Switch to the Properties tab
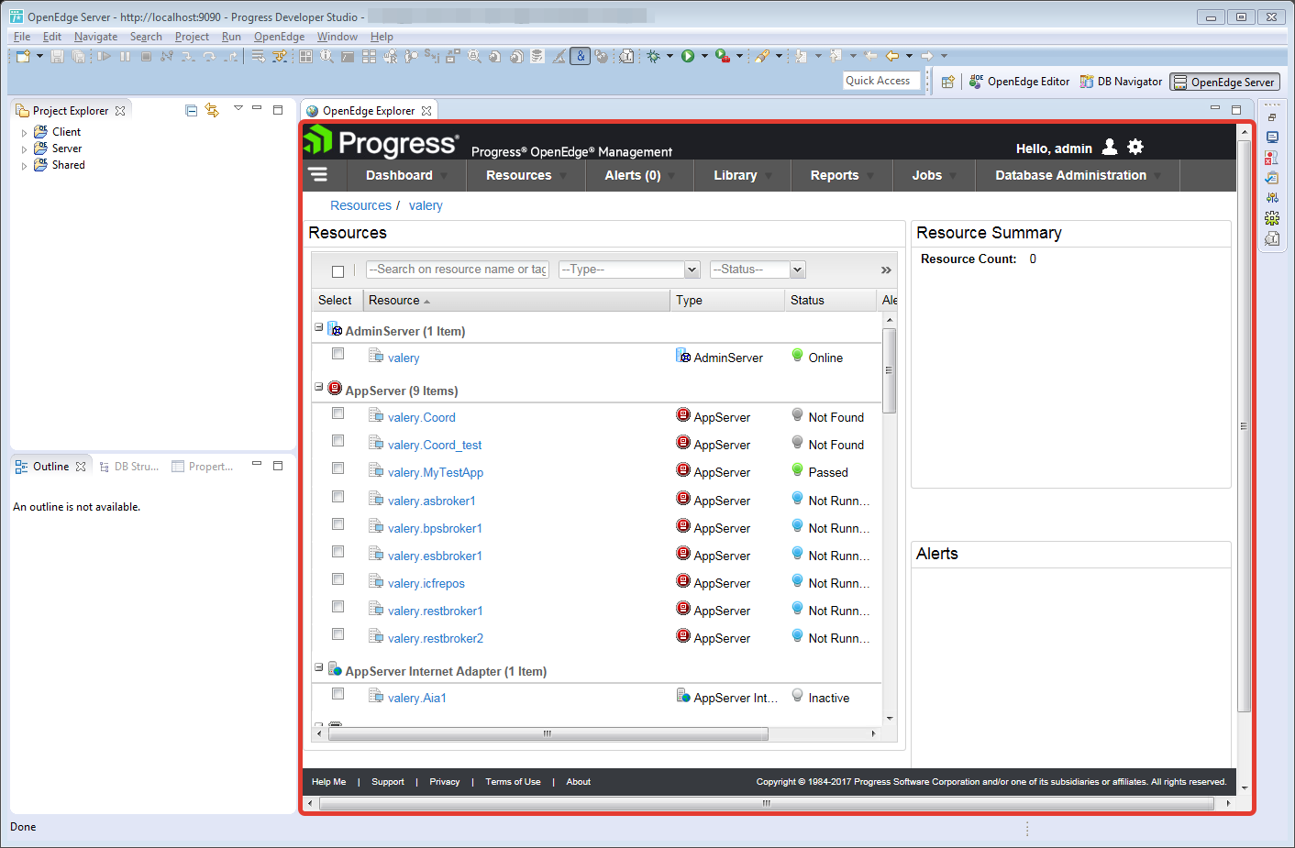This screenshot has width=1295, height=848. (x=203, y=467)
